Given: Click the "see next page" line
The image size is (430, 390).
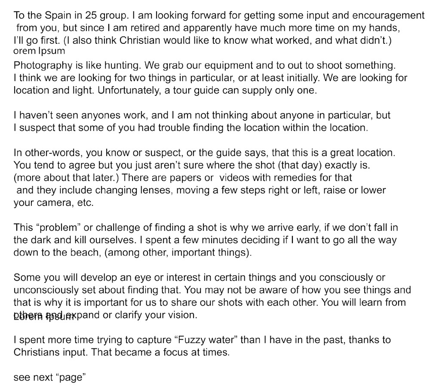Looking at the screenshot, I should coord(50,378).
